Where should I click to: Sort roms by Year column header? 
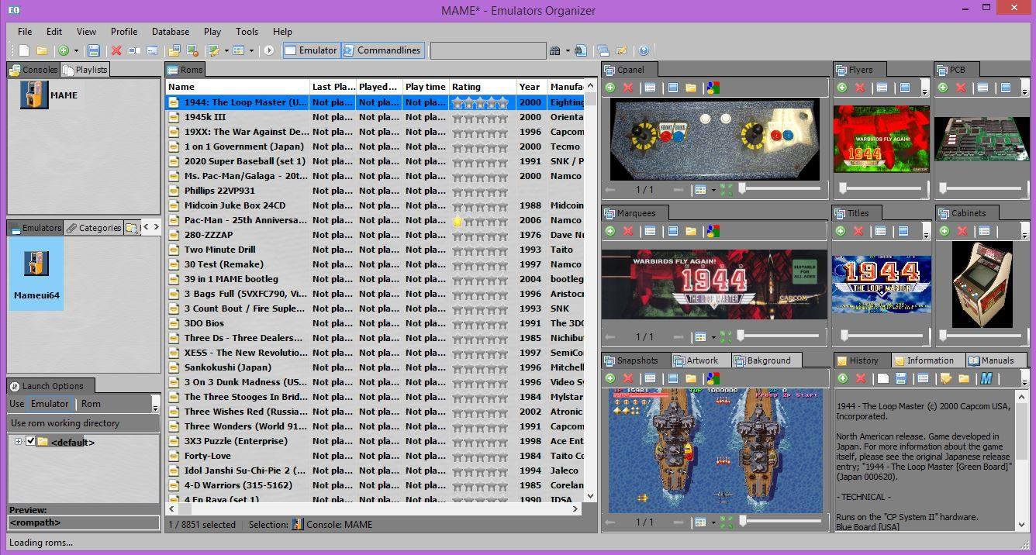pyautogui.click(x=530, y=87)
